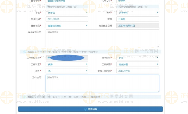The image size is (188, 114).
Task: Click the 工作单位名称 field
Action: click(x=67, y=57)
